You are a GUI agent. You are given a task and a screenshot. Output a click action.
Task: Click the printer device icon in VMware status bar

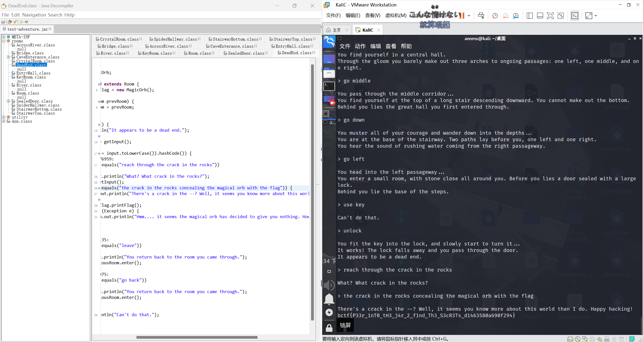pos(592,339)
